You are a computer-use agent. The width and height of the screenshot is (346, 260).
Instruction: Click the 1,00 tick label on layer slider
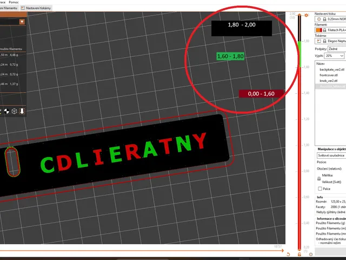(x=306, y=145)
